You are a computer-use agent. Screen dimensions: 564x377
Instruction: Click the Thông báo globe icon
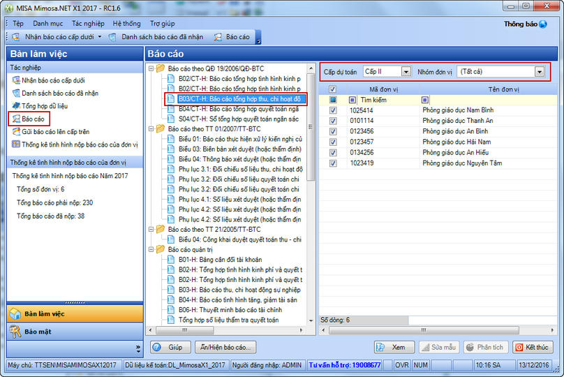(543, 24)
